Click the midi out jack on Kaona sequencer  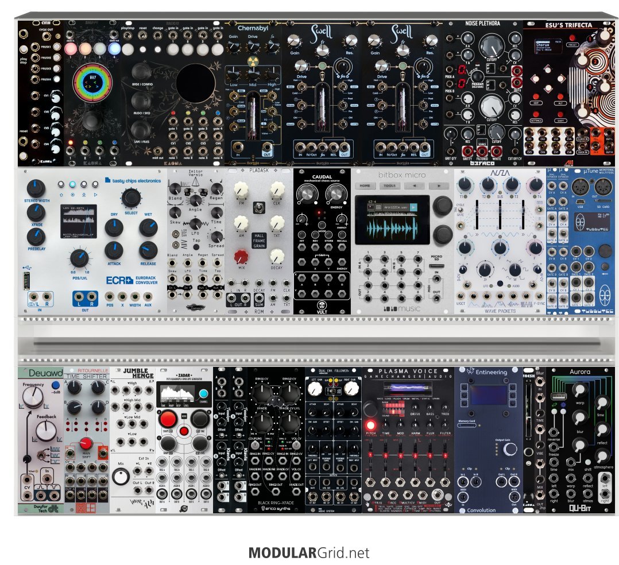[x=158, y=150]
